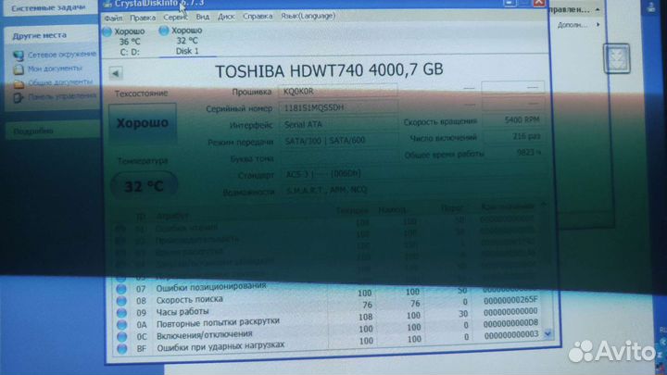Click the Хорошо health status button

pyautogui.click(x=143, y=123)
